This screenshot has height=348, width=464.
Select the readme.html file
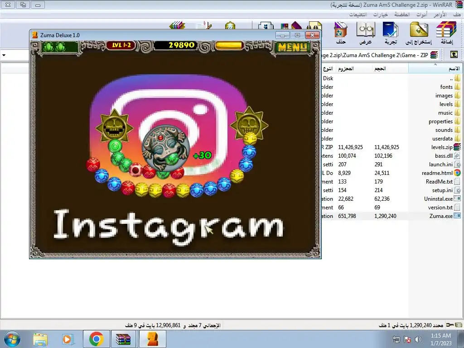click(x=391, y=173)
